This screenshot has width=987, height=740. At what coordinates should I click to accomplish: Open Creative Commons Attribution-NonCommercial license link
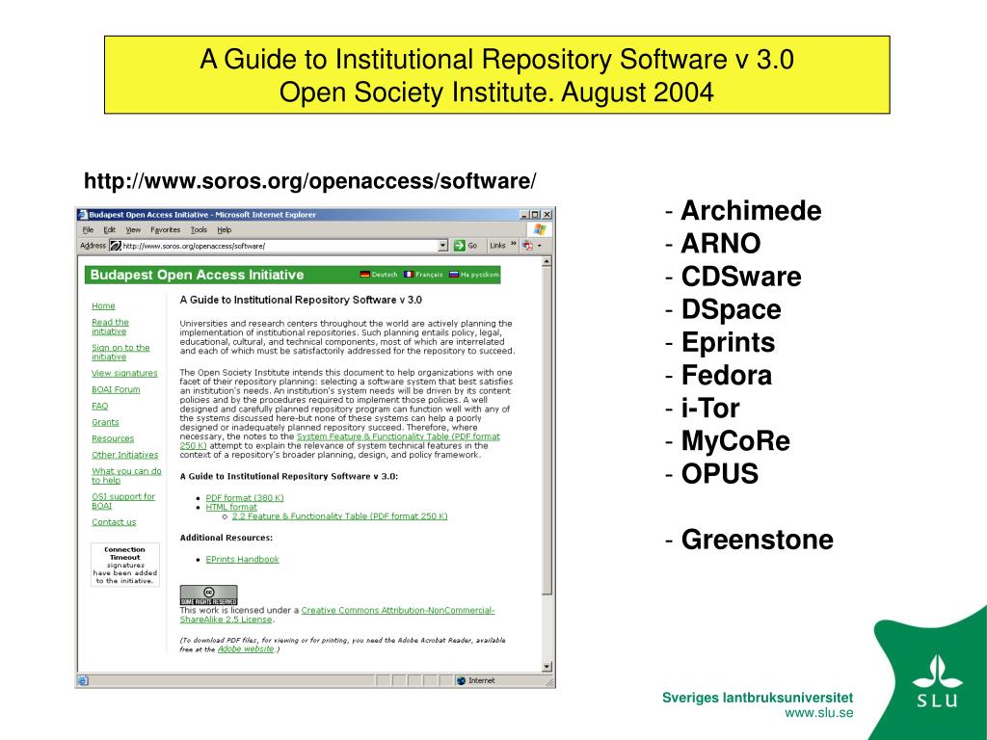pyautogui.click(x=398, y=610)
